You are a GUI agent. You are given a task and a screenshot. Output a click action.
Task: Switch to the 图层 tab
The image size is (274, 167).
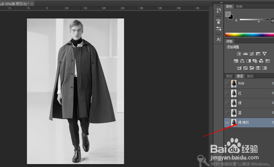coord(229,76)
